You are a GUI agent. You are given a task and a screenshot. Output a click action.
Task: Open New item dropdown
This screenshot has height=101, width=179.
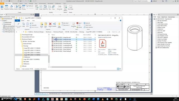pyautogui.click(x=65, y=23)
